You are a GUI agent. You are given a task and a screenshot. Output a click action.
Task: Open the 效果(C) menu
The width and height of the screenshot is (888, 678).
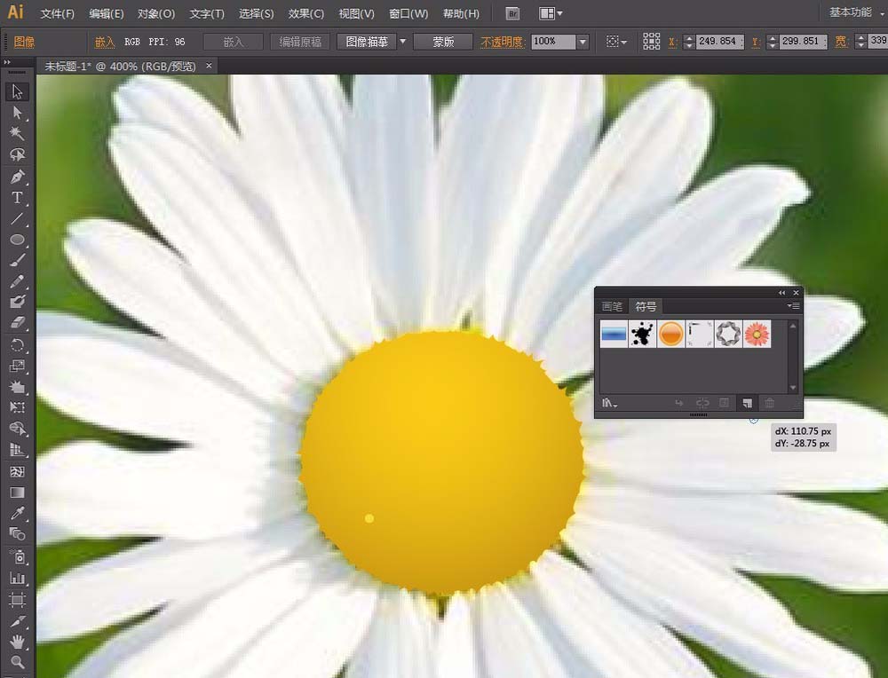305,13
